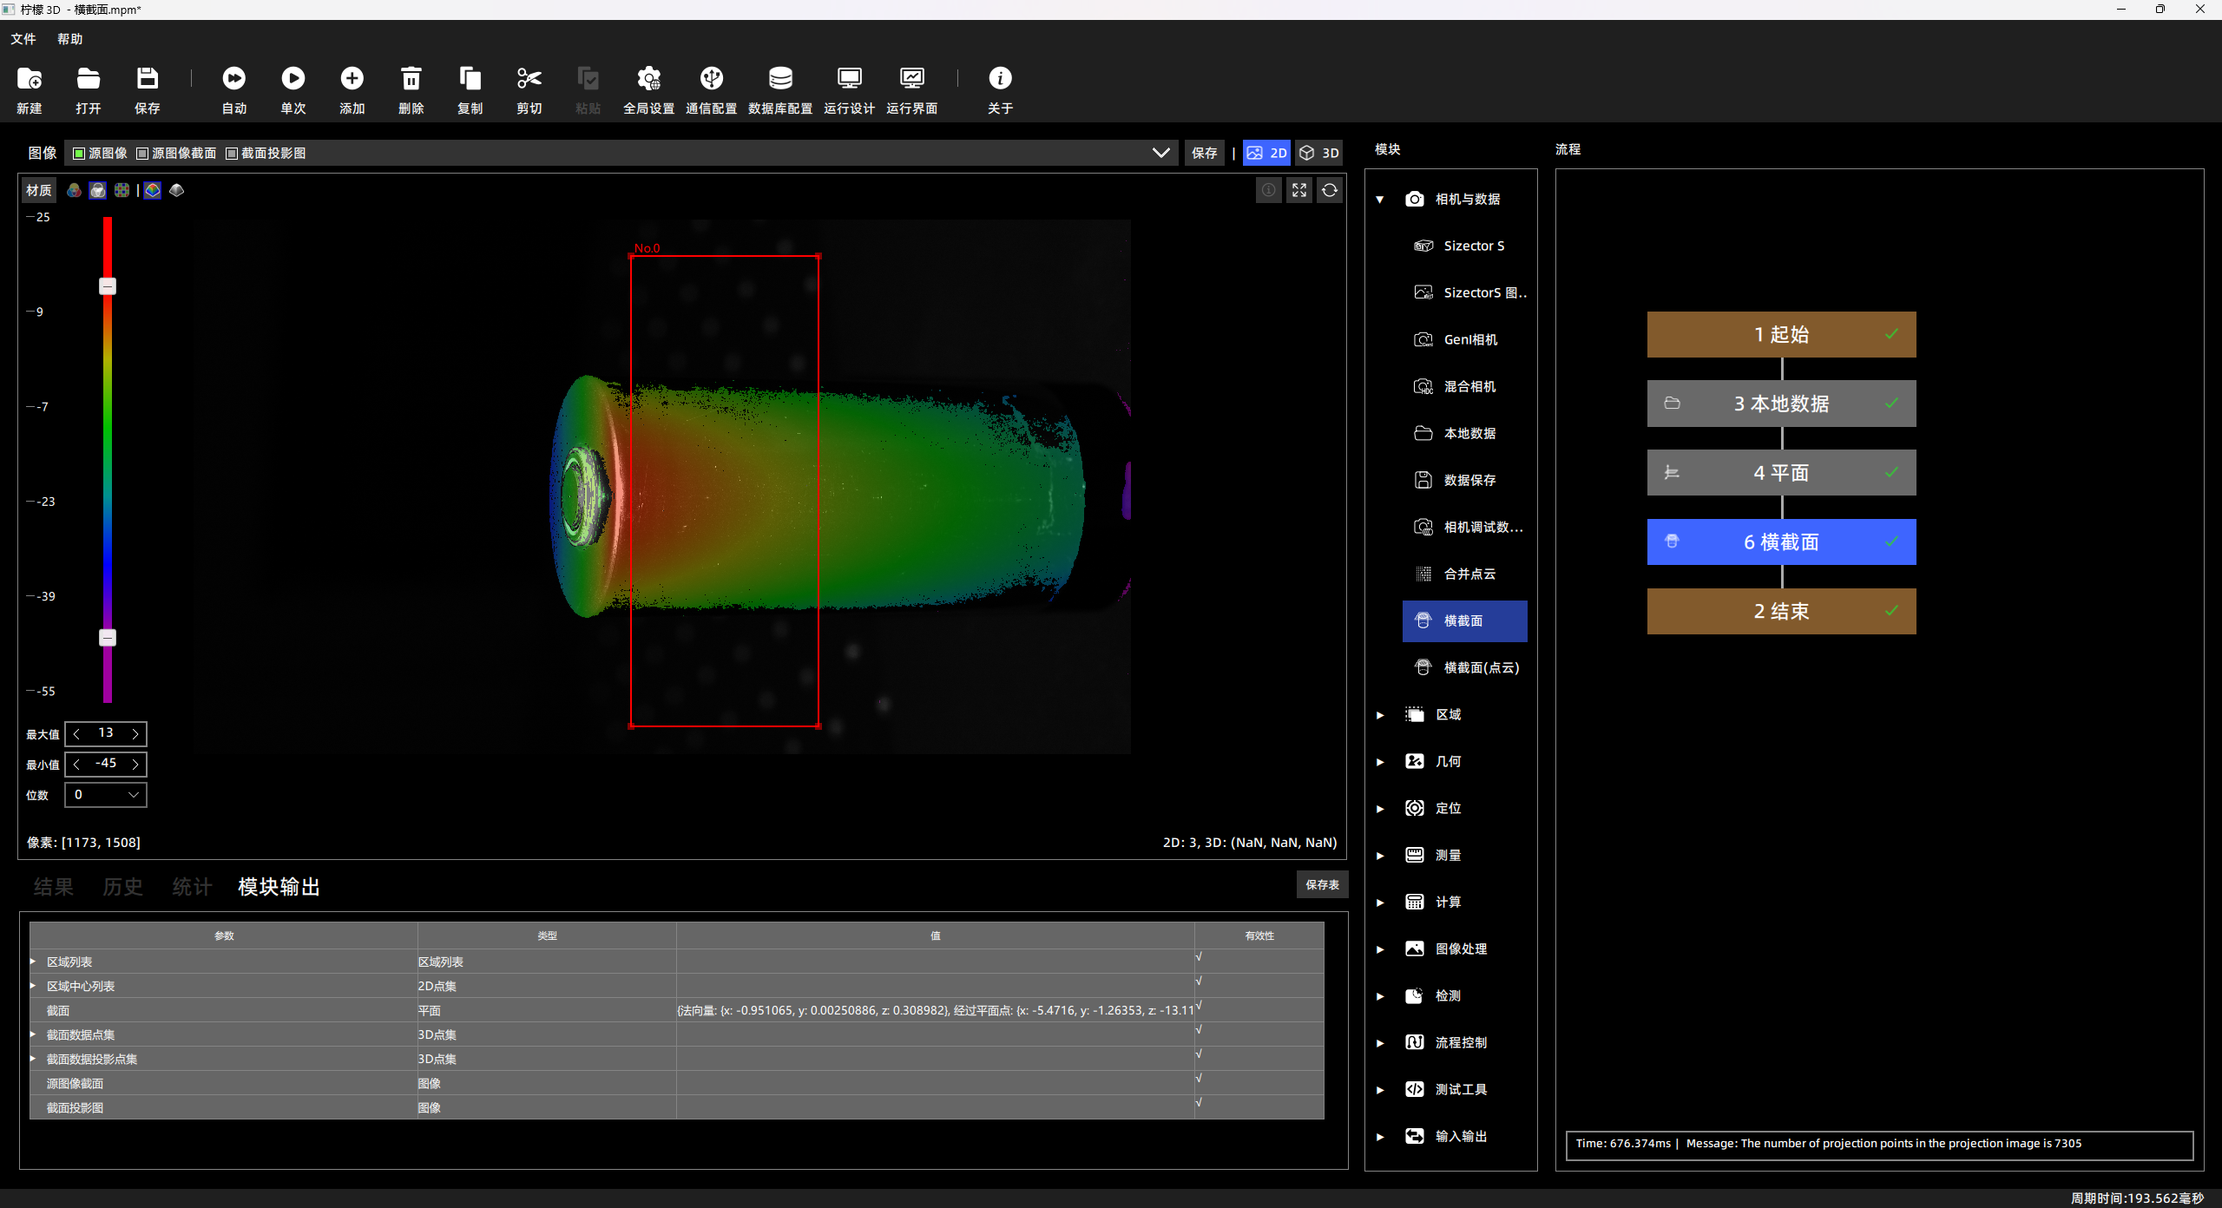Click 材质 material button
Screen dimensions: 2222x1208
[x=39, y=190]
